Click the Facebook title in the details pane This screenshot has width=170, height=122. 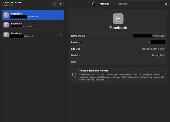(118, 28)
